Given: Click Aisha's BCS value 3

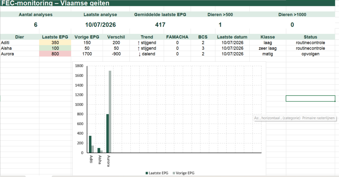Looking at the screenshot, I should [203, 48].
